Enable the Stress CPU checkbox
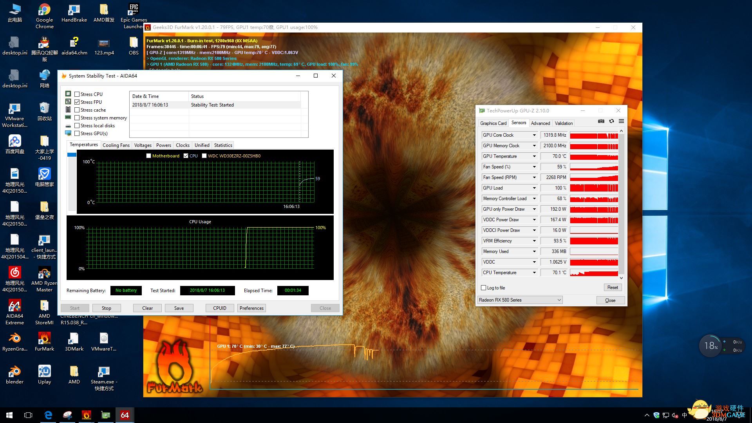This screenshot has height=423, width=752. click(x=77, y=94)
